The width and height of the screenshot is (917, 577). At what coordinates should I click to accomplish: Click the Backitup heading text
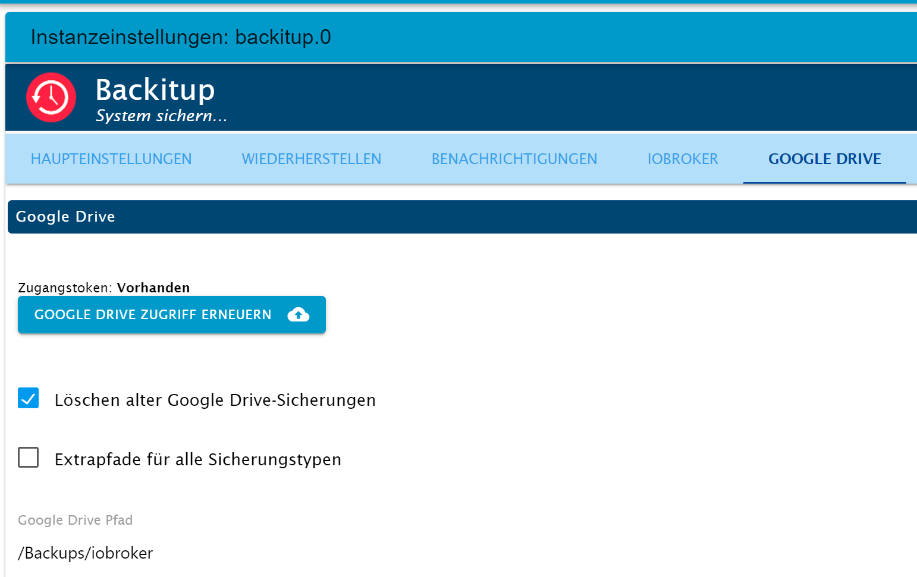[155, 90]
